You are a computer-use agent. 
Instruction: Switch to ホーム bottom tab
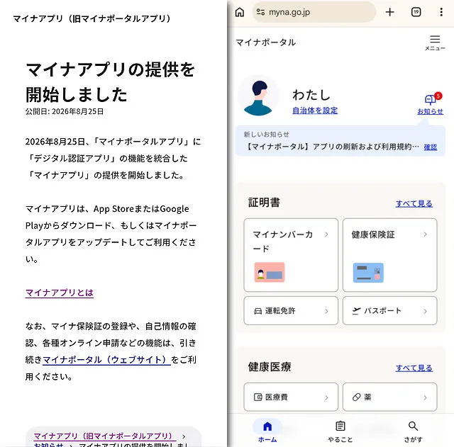(x=267, y=431)
